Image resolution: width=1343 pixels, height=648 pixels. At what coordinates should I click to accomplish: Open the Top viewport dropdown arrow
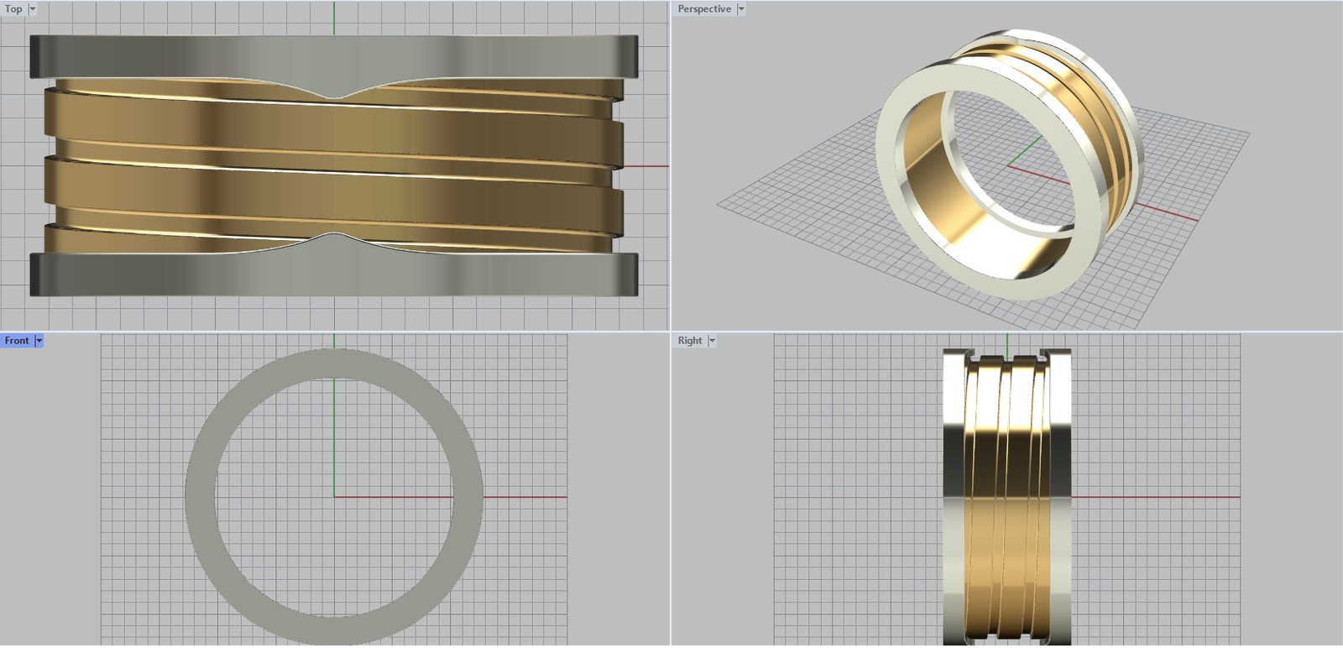pyautogui.click(x=33, y=9)
